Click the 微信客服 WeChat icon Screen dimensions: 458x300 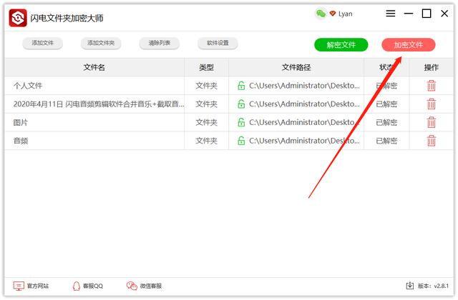tap(132, 286)
